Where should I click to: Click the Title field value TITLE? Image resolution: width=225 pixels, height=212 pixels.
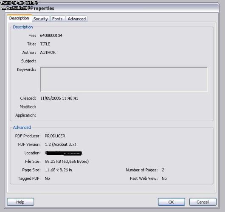45,44
